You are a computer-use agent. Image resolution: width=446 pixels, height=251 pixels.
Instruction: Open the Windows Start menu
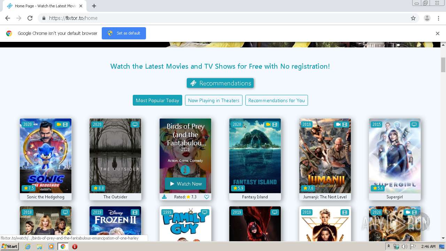coord(10,246)
